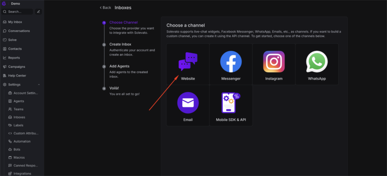Click the Solve sidebar icon

point(5,40)
